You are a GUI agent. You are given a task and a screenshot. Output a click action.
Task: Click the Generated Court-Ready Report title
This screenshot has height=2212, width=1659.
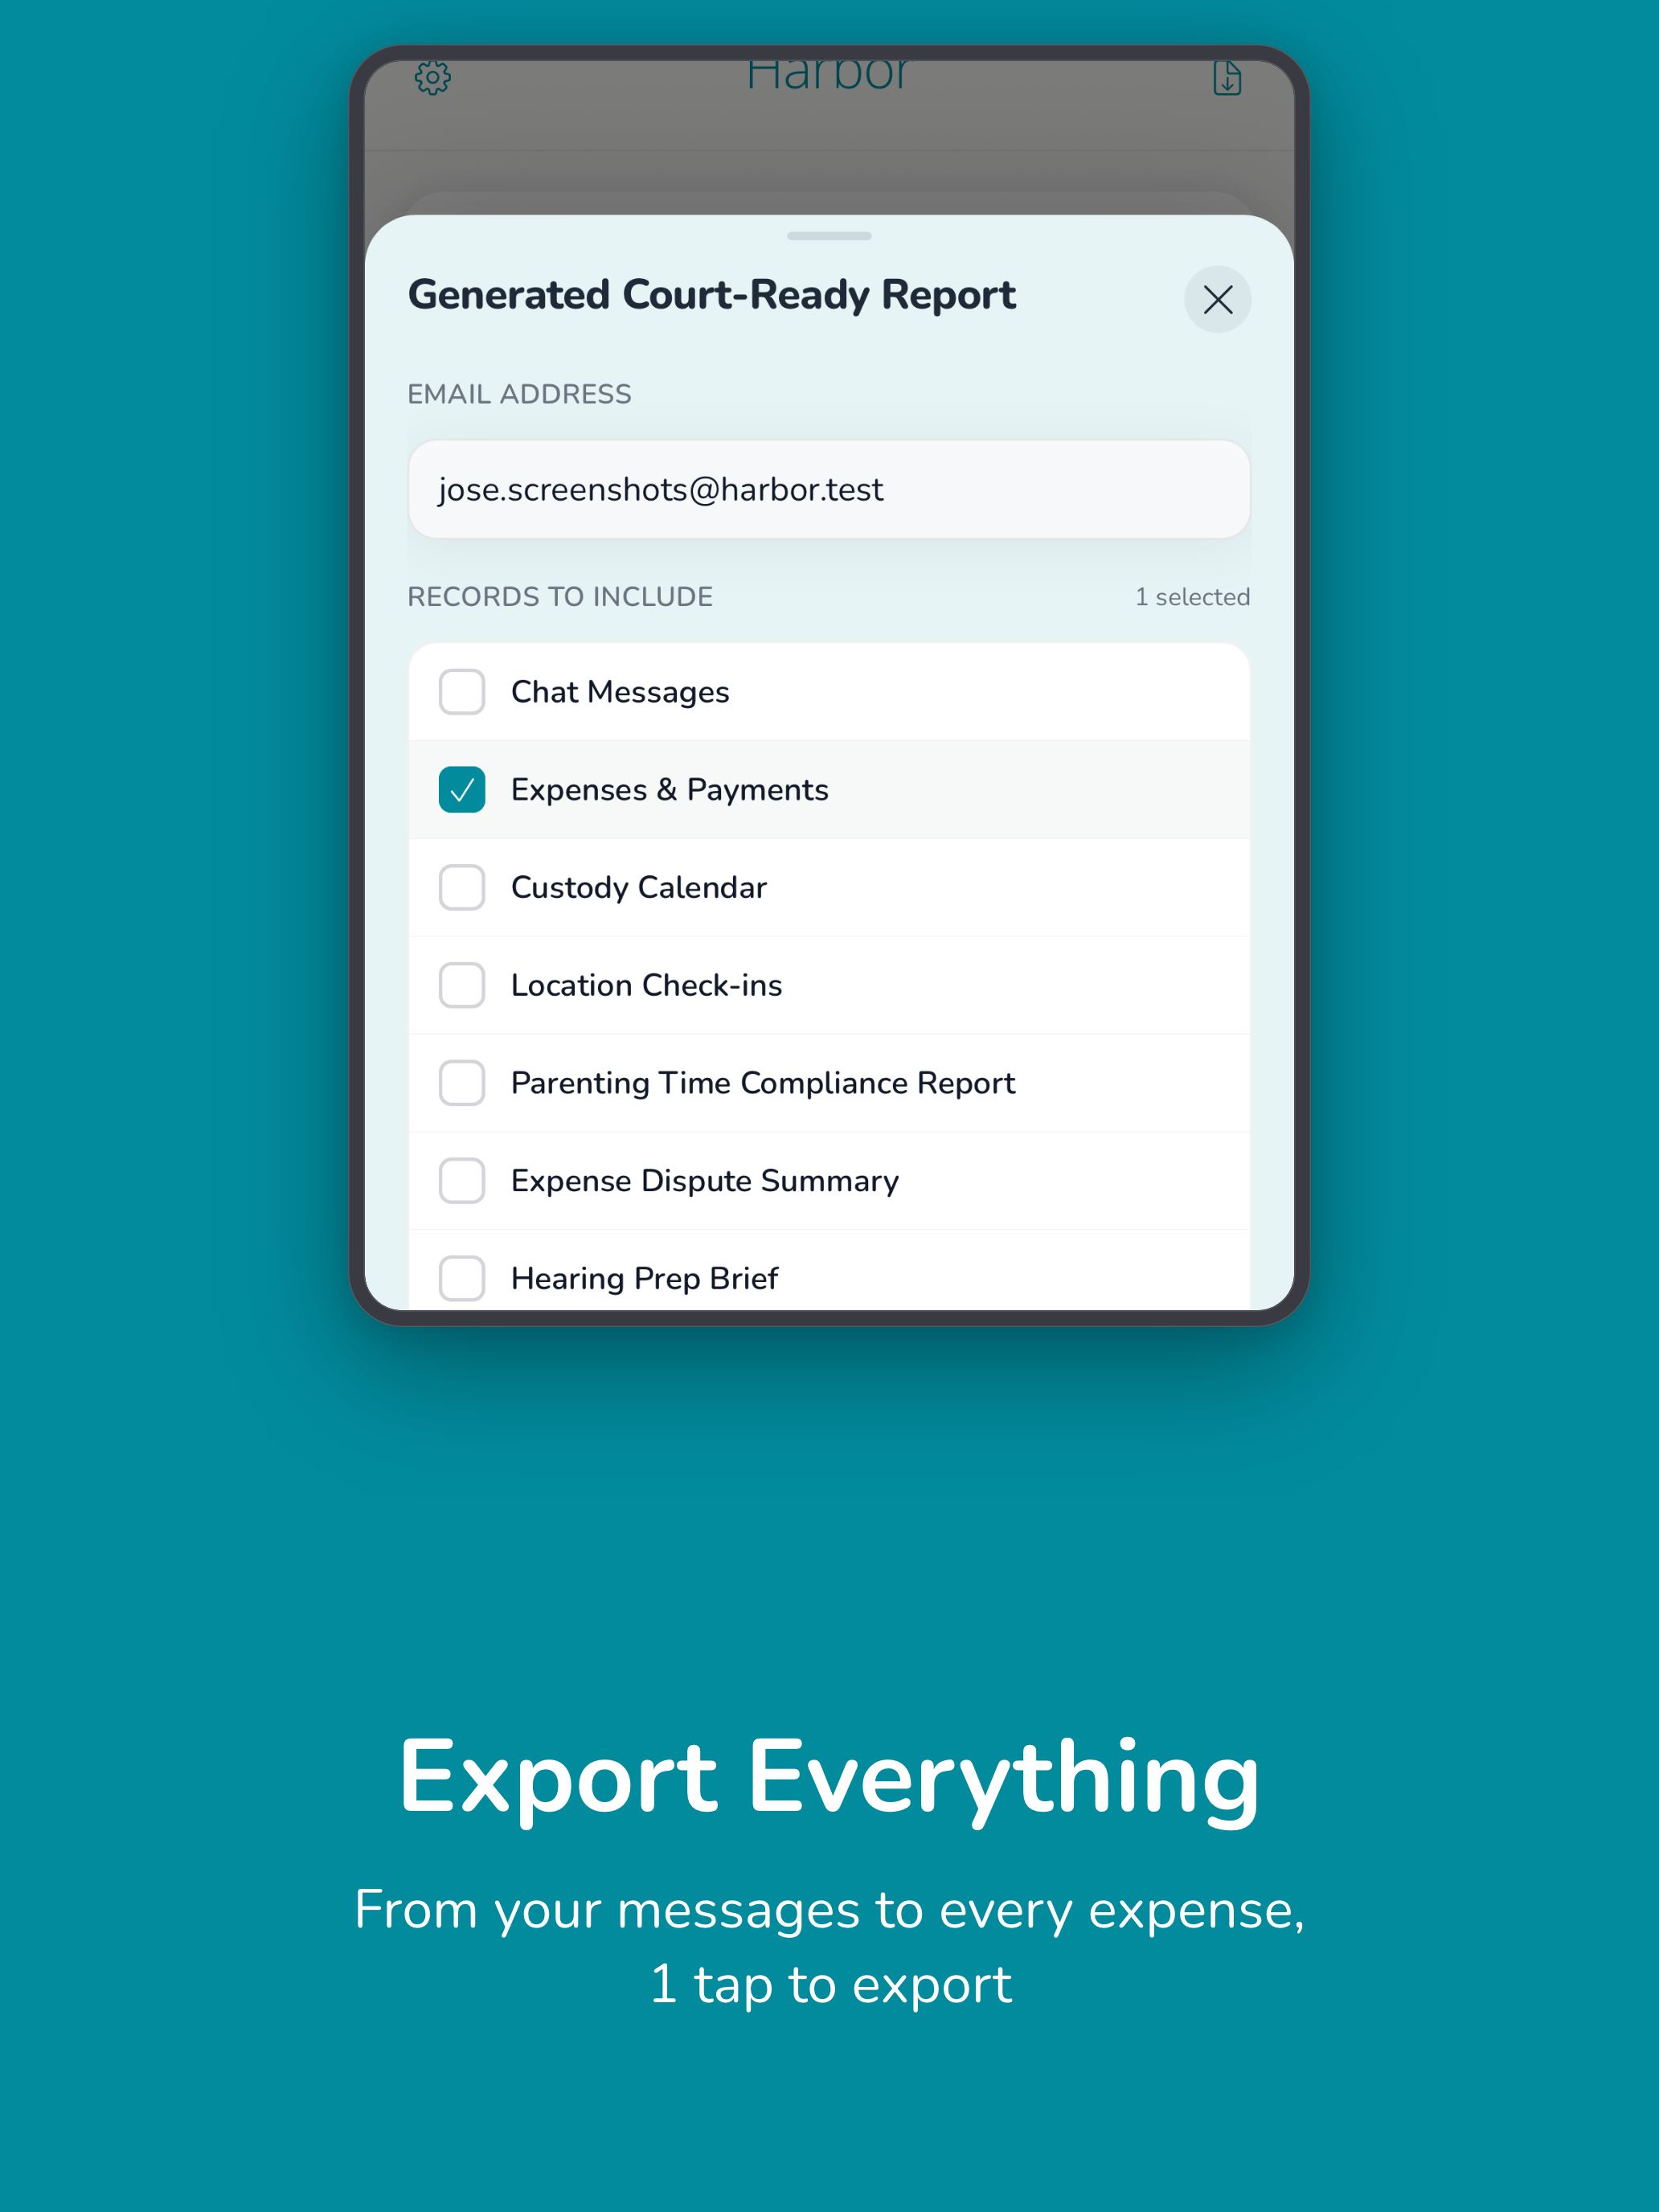[x=711, y=295]
